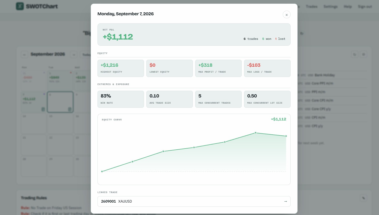Viewport: 379px width, 215px height.
Task: Go to next month in background calendar
Action: coord(74,55)
